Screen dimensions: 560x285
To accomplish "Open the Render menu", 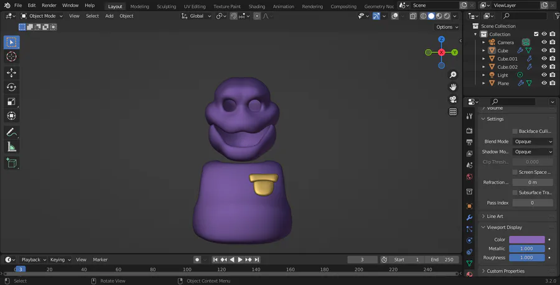I will [49, 6].
